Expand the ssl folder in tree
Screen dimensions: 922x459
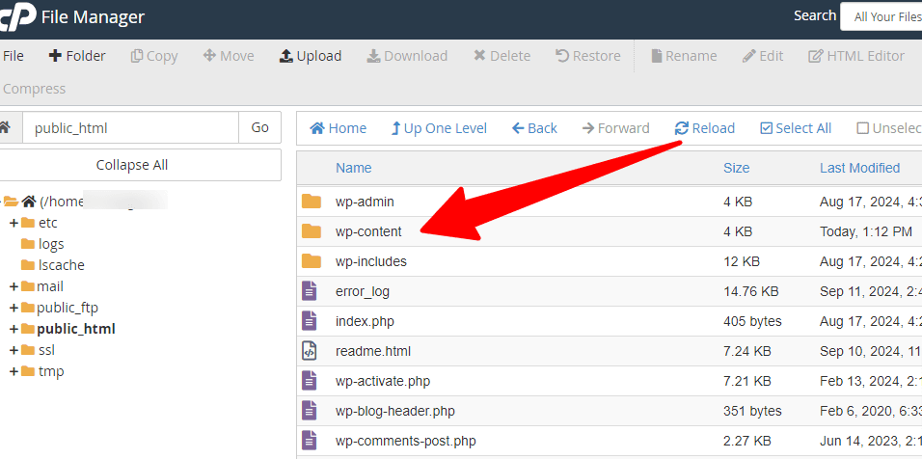click(x=14, y=350)
